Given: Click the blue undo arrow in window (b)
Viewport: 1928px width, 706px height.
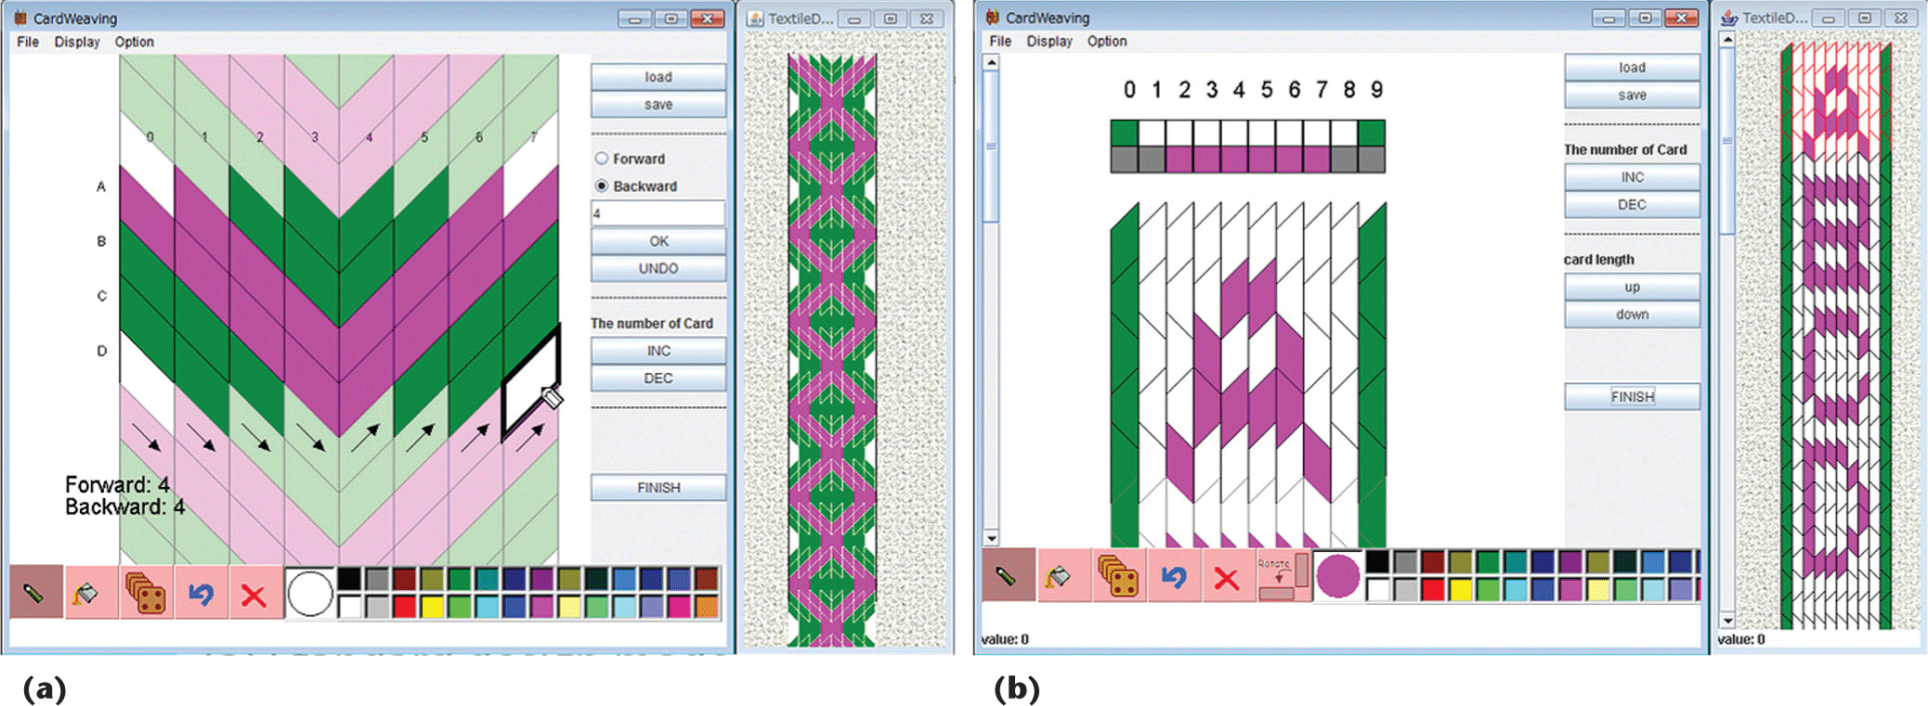Looking at the screenshot, I should click(x=1173, y=577).
